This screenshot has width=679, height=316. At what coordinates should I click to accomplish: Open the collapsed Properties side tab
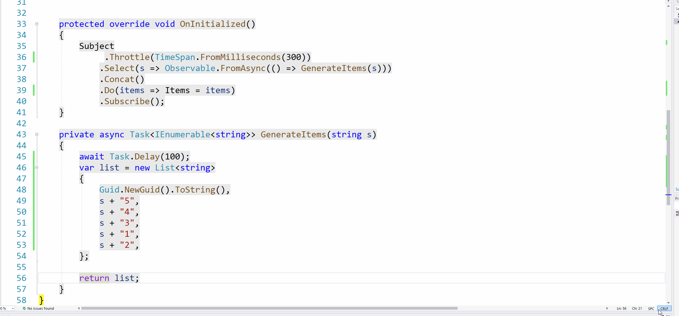point(677,198)
